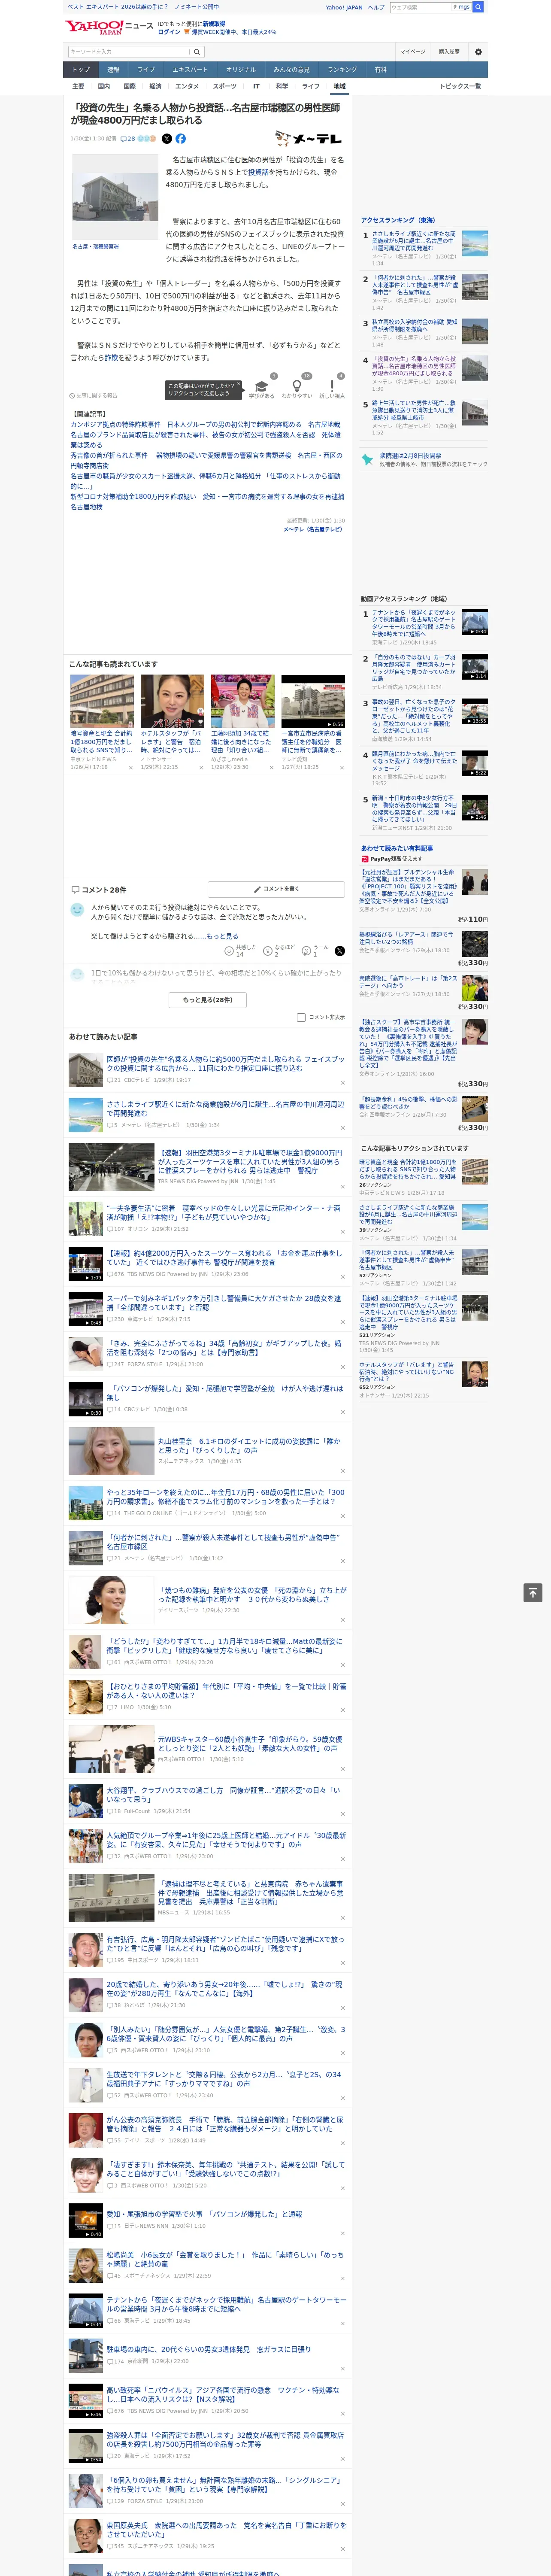
Task: Open the '投資話' keyword link in the article
Action: [258, 172]
